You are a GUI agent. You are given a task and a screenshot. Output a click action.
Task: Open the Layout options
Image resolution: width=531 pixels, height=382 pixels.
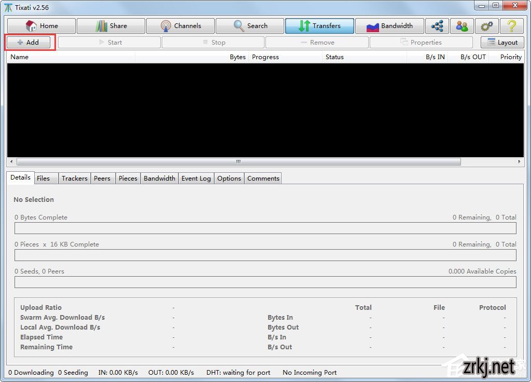[502, 43]
